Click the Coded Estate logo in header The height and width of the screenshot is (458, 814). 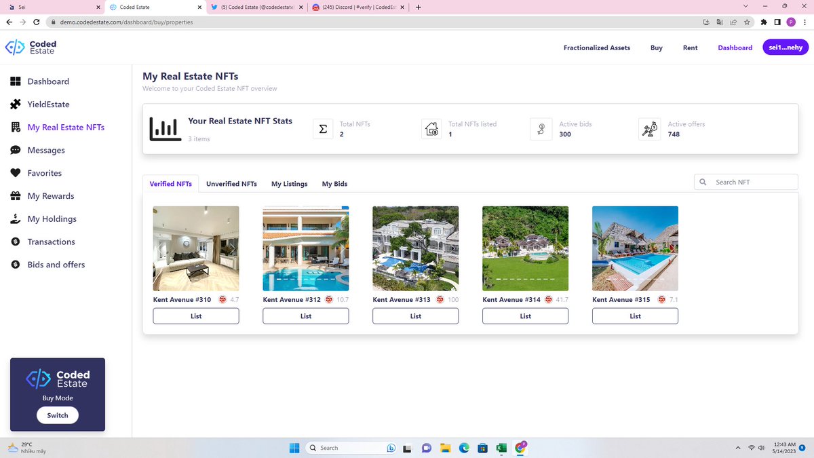[x=31, y=47]
